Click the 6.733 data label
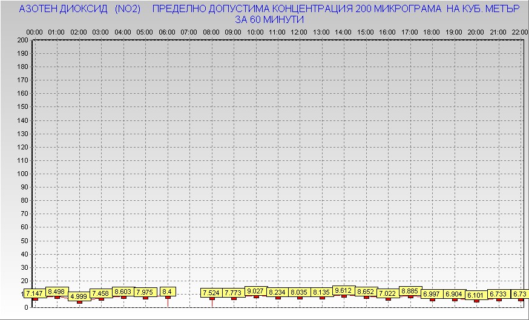529x320 pixels. pyautogui.click(x=499, y=294)
